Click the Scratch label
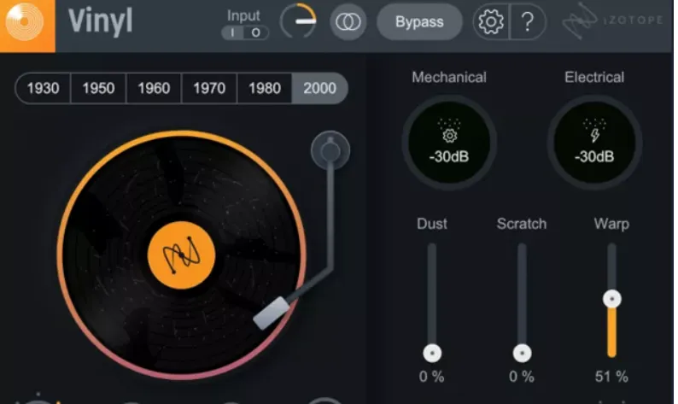This screenshot has width=678, height=404. (x=522, y=224)
